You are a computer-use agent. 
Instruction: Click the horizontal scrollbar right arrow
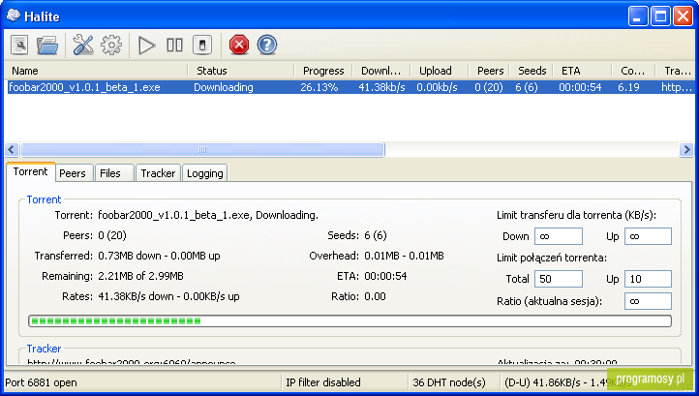(686, 149)
